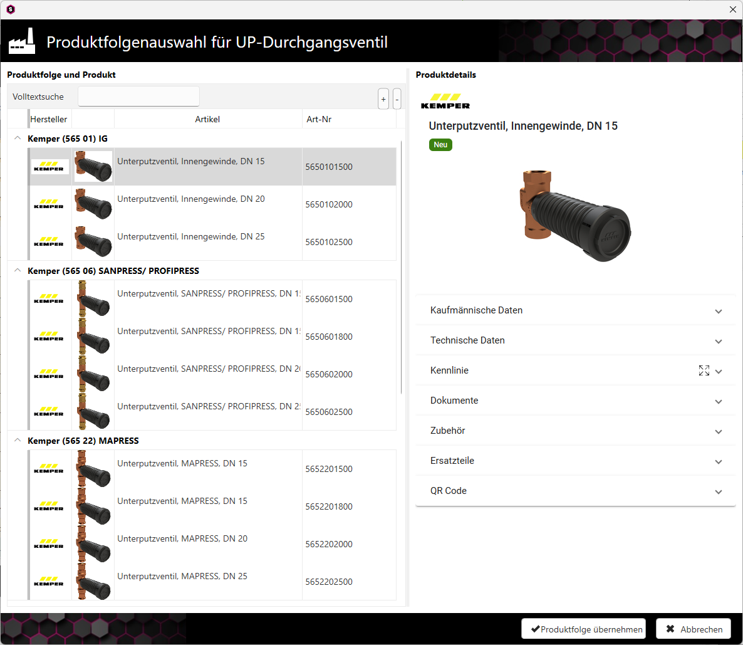Click the Artikel column header
The width and height of the screenshot is (743, 645).
207,119
